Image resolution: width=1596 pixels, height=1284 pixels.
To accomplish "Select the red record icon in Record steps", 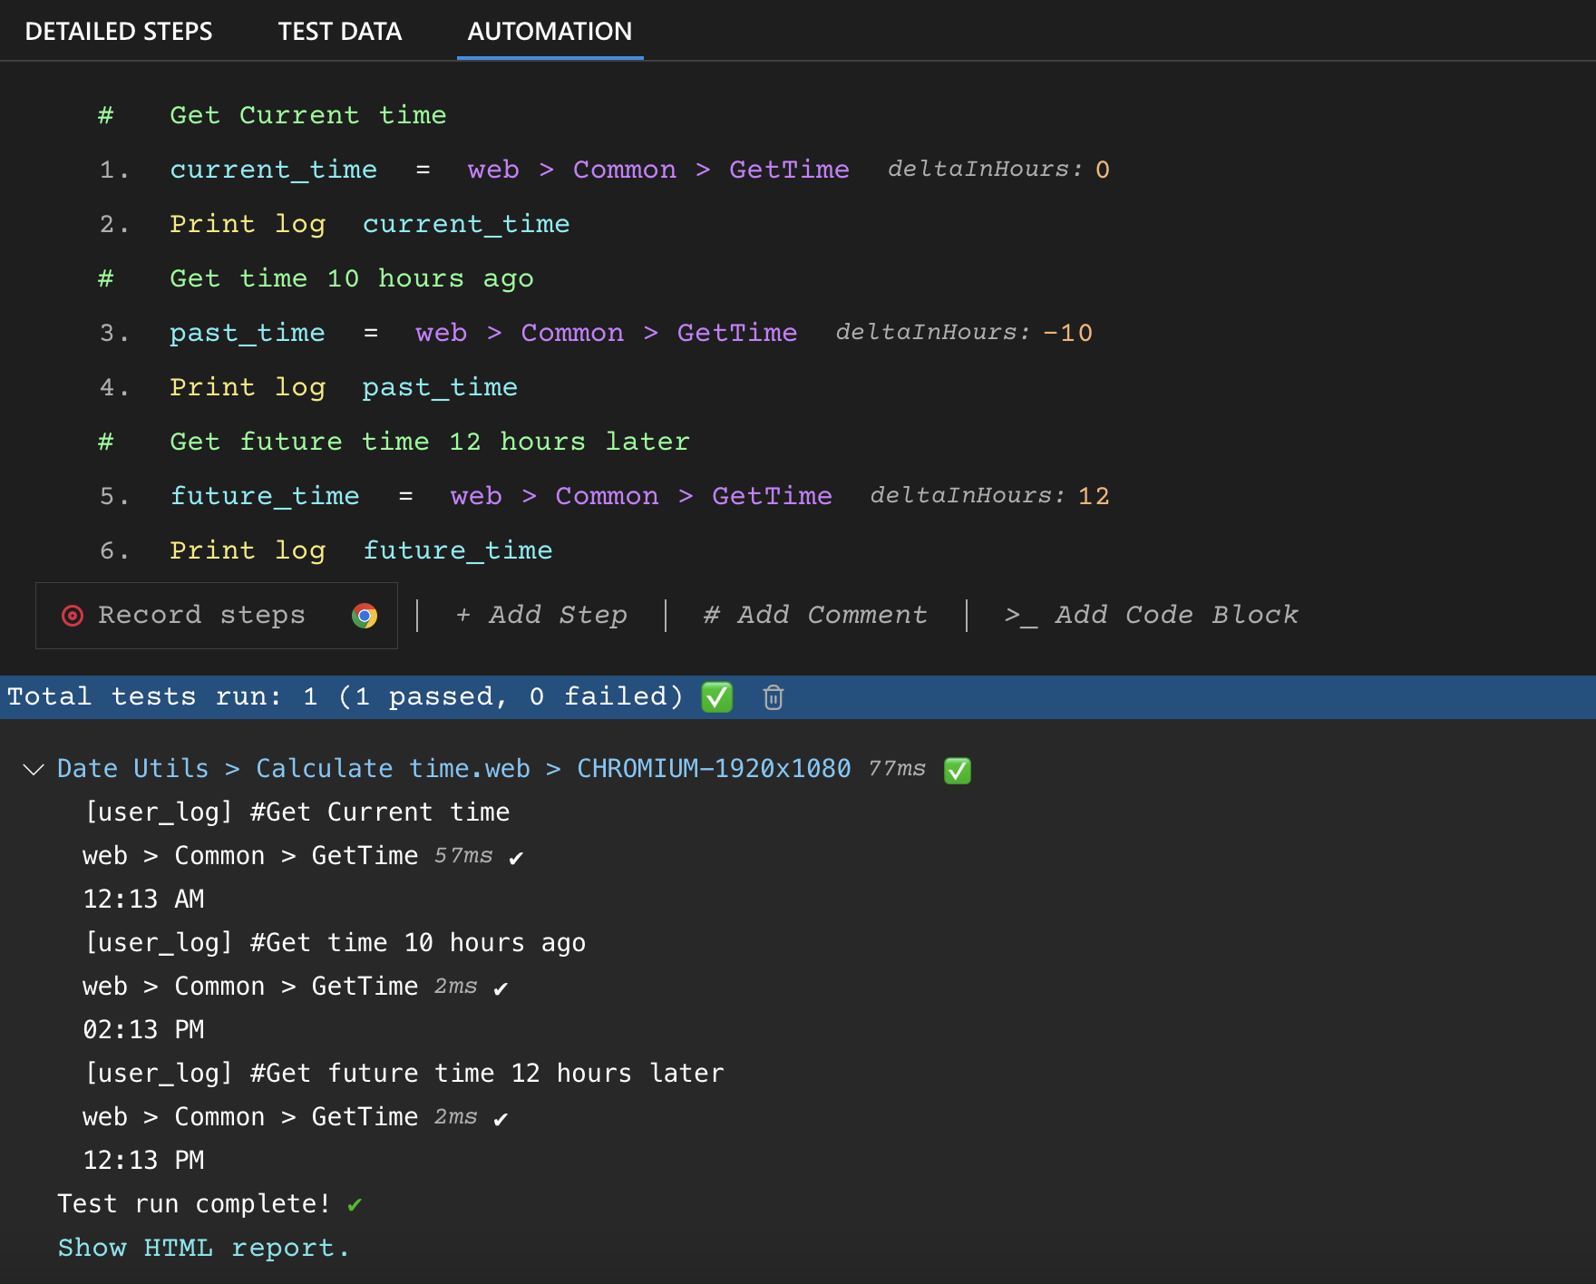I will 71,615.
